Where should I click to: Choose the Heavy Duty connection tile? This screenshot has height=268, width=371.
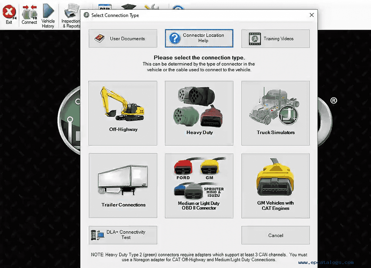[199, 113]
